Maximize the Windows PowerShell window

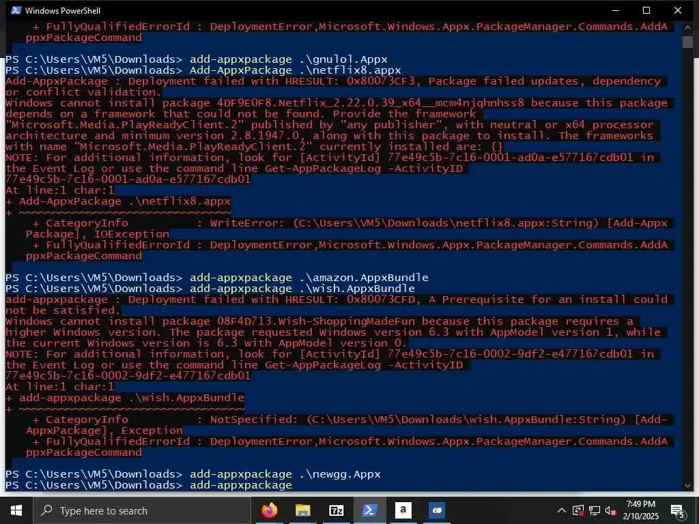(646, 10)
